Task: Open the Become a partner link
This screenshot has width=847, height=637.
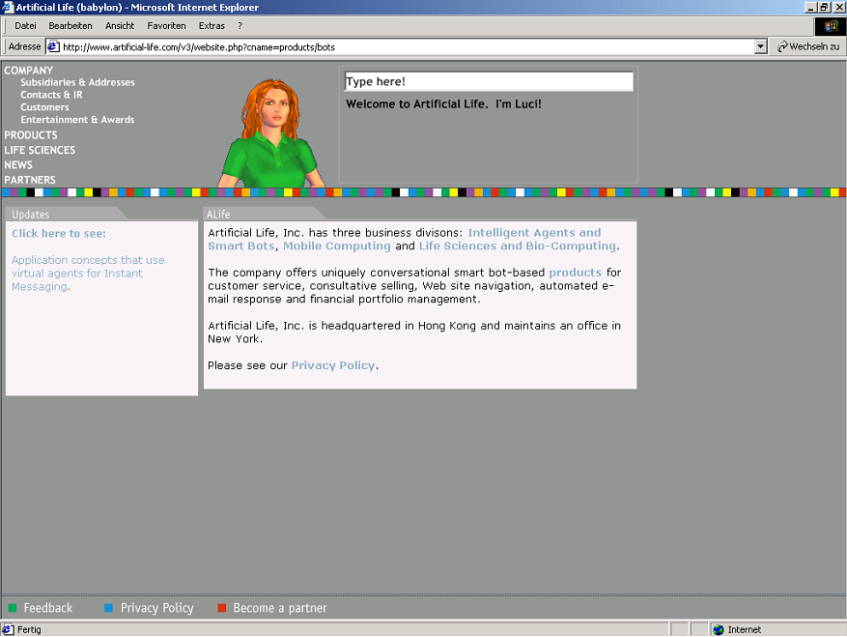Action: [x=280, y=608]
